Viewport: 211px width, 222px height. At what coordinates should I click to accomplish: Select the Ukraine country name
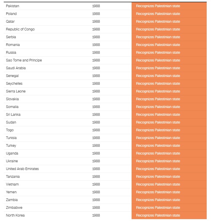[12, 161]
